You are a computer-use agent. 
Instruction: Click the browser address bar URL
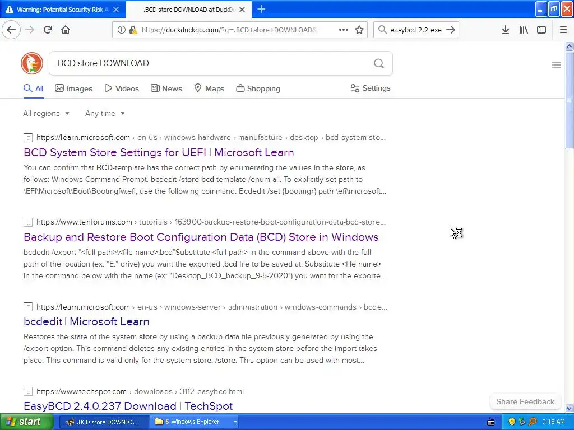229,30
